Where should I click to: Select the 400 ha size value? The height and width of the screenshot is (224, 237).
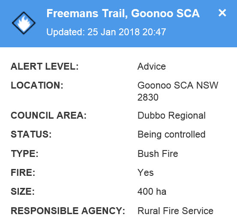pos(152,191)
